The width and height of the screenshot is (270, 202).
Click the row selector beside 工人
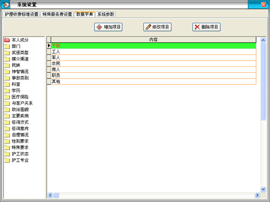[49, 52]
